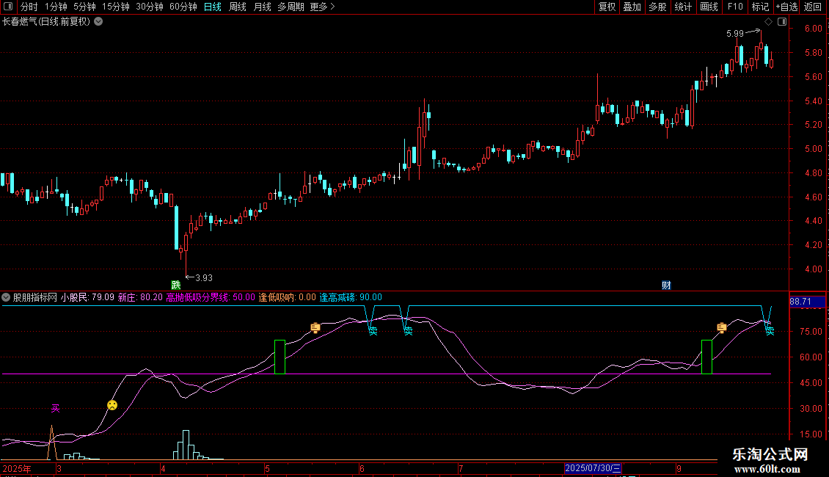Click the green rectangle signal near September
This screenshot has width=829, height=477.
[x=707, y=357]
